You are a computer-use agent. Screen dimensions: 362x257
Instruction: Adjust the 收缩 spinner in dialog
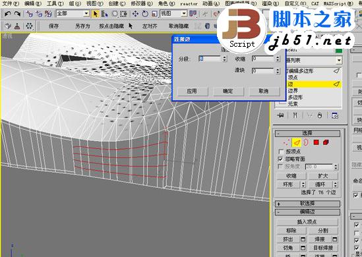278,59
